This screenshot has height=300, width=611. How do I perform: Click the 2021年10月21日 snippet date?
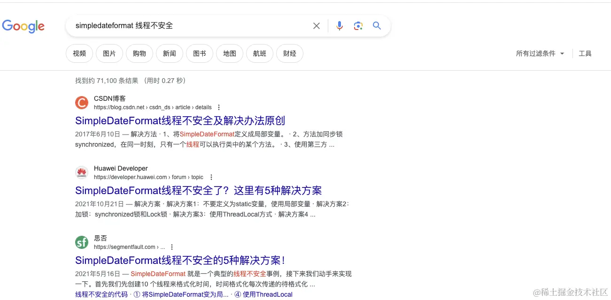click(x=100, y=204)
